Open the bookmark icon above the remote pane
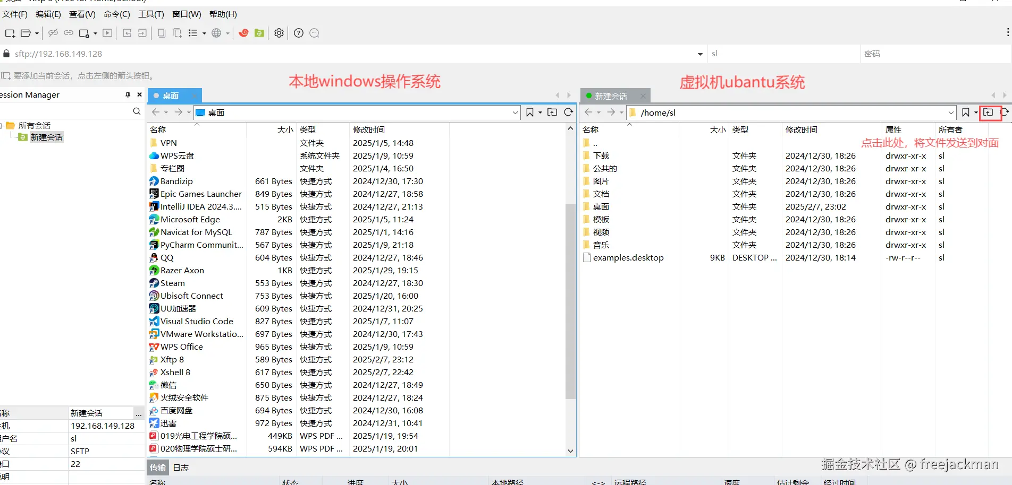1012x485 pixels. pyautogui.click(x=965, y=112)
